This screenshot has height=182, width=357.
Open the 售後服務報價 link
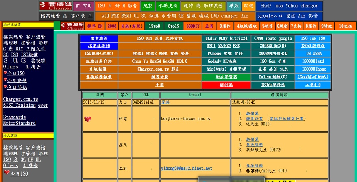(99, 77)
